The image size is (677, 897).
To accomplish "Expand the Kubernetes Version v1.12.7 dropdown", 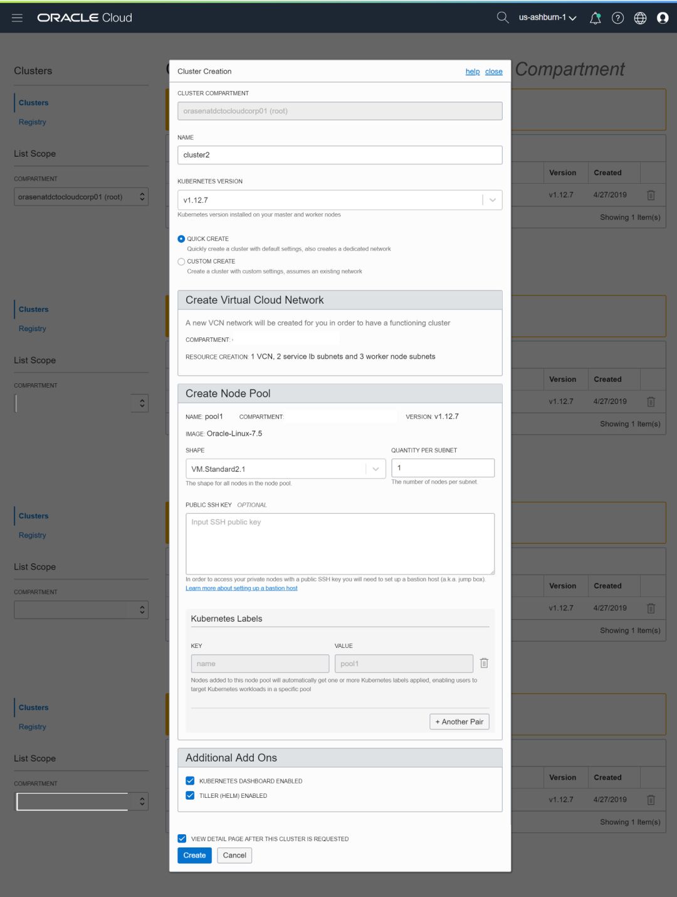I will [340, 200].
